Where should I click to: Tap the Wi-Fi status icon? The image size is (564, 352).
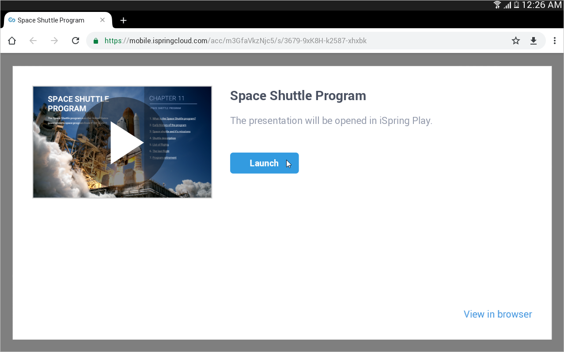tap(497, 5)
